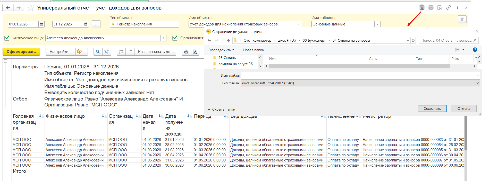Go up one folder level in save dialog
This screenshot has height=181, width=482.
[x=228, y=40]
